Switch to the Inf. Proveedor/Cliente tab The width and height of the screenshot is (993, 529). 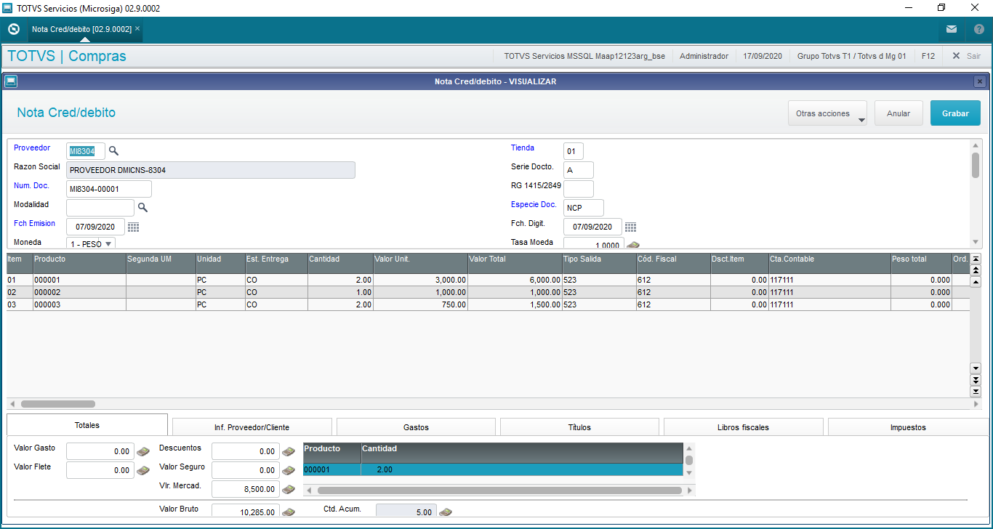click(x=252, y=427)
